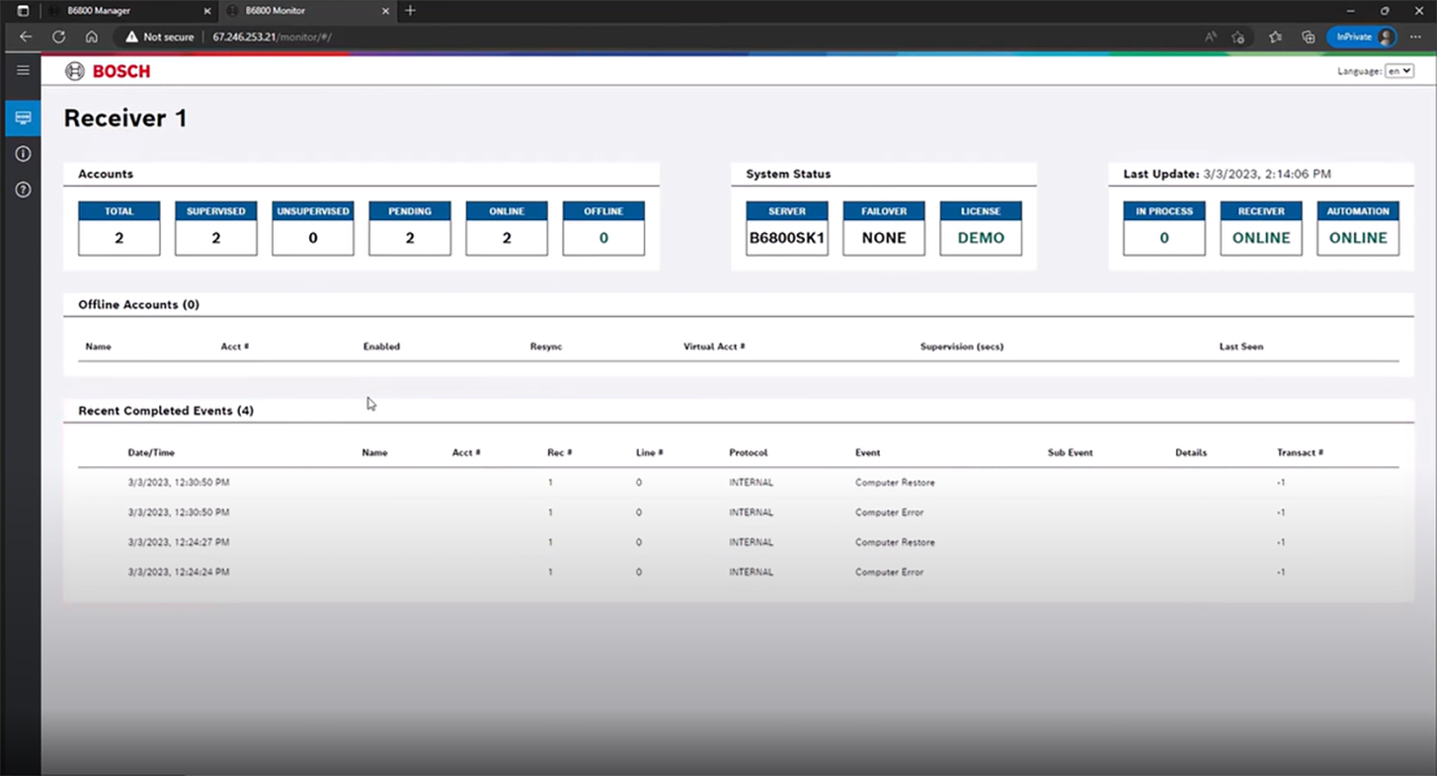The width and height of the screenshot is (1437, 776).
Task: Click the InPrivate profile badge
Action: click(1362, 37)
